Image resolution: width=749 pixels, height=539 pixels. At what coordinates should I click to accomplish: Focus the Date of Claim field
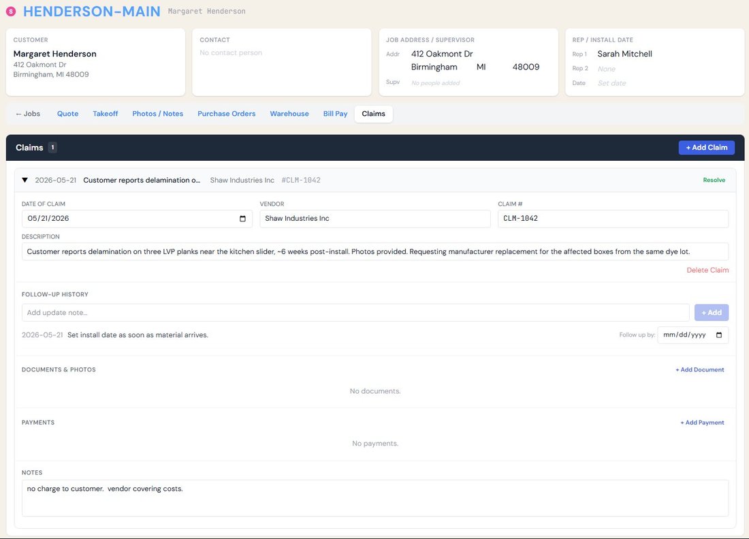click(x=137, y=219)
